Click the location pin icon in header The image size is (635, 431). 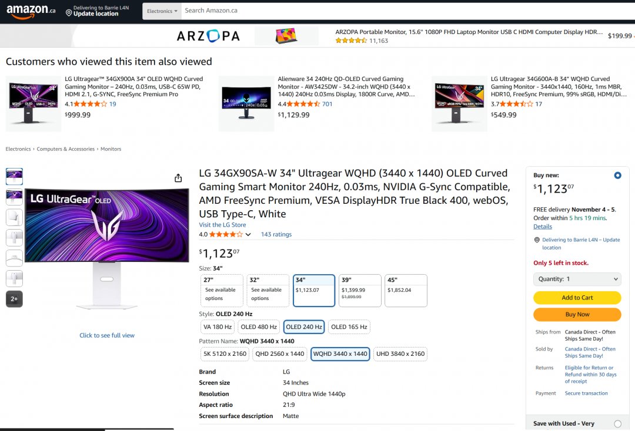click(x=69, y=14)
